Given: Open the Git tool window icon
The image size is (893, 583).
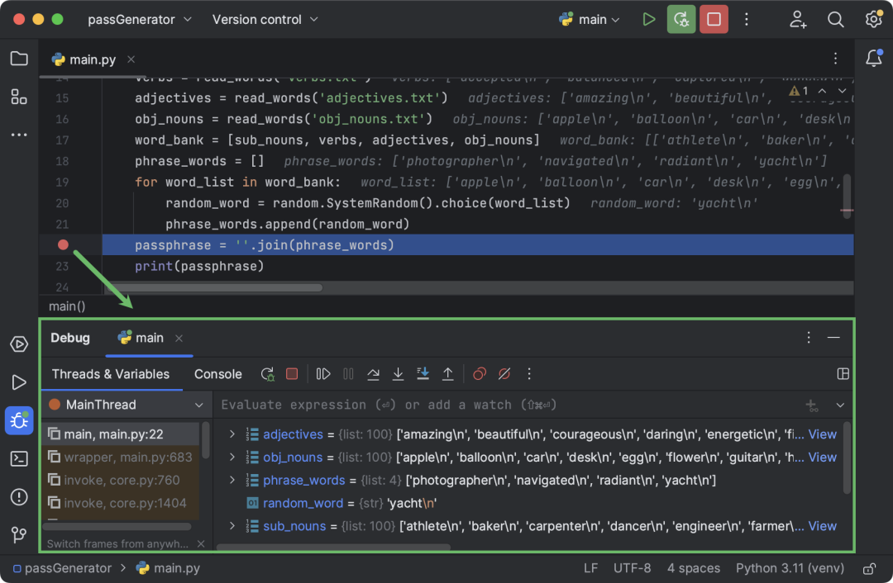Looking at the screenshot, I should tap(19, 534).
